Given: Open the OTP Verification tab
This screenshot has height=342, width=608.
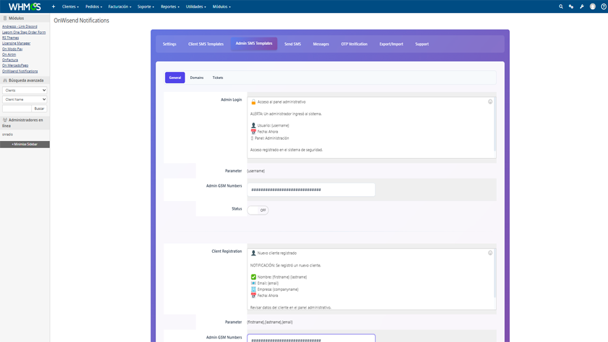Looking at the screenshot, I should [x=354, y=44].
